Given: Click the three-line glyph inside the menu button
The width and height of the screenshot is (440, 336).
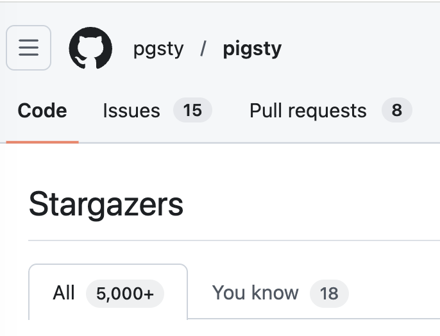Looking at the screenshot, I should [29, 47].
